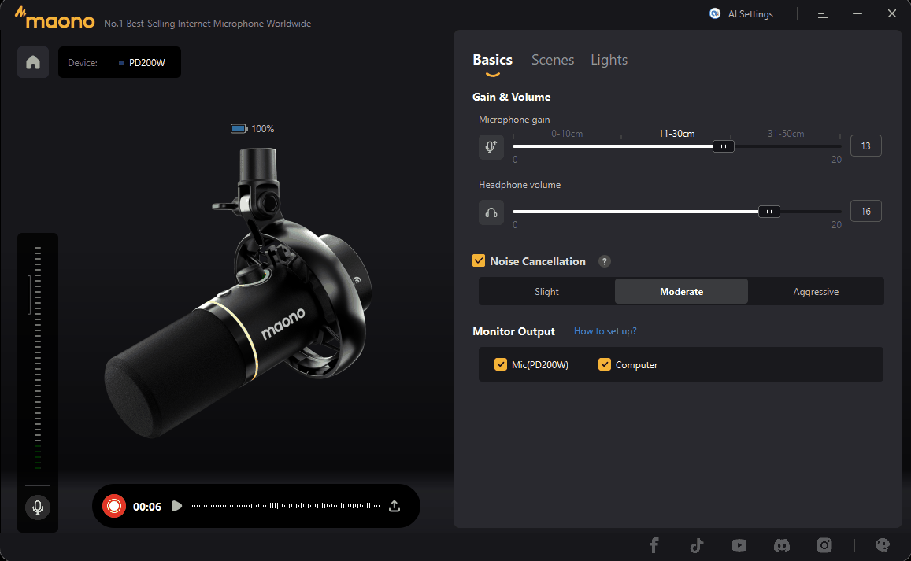This screenshot has width=911, height=561.
Task: Click the headphone volume slider handle
Action: click(x=769, y=212)
